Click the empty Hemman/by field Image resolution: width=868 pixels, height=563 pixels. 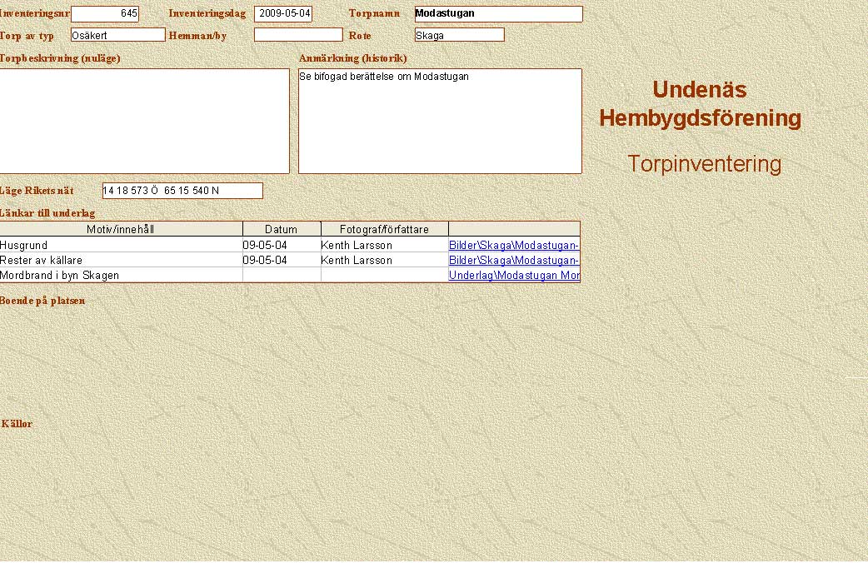pyautogui.click(x=298, y=35)
